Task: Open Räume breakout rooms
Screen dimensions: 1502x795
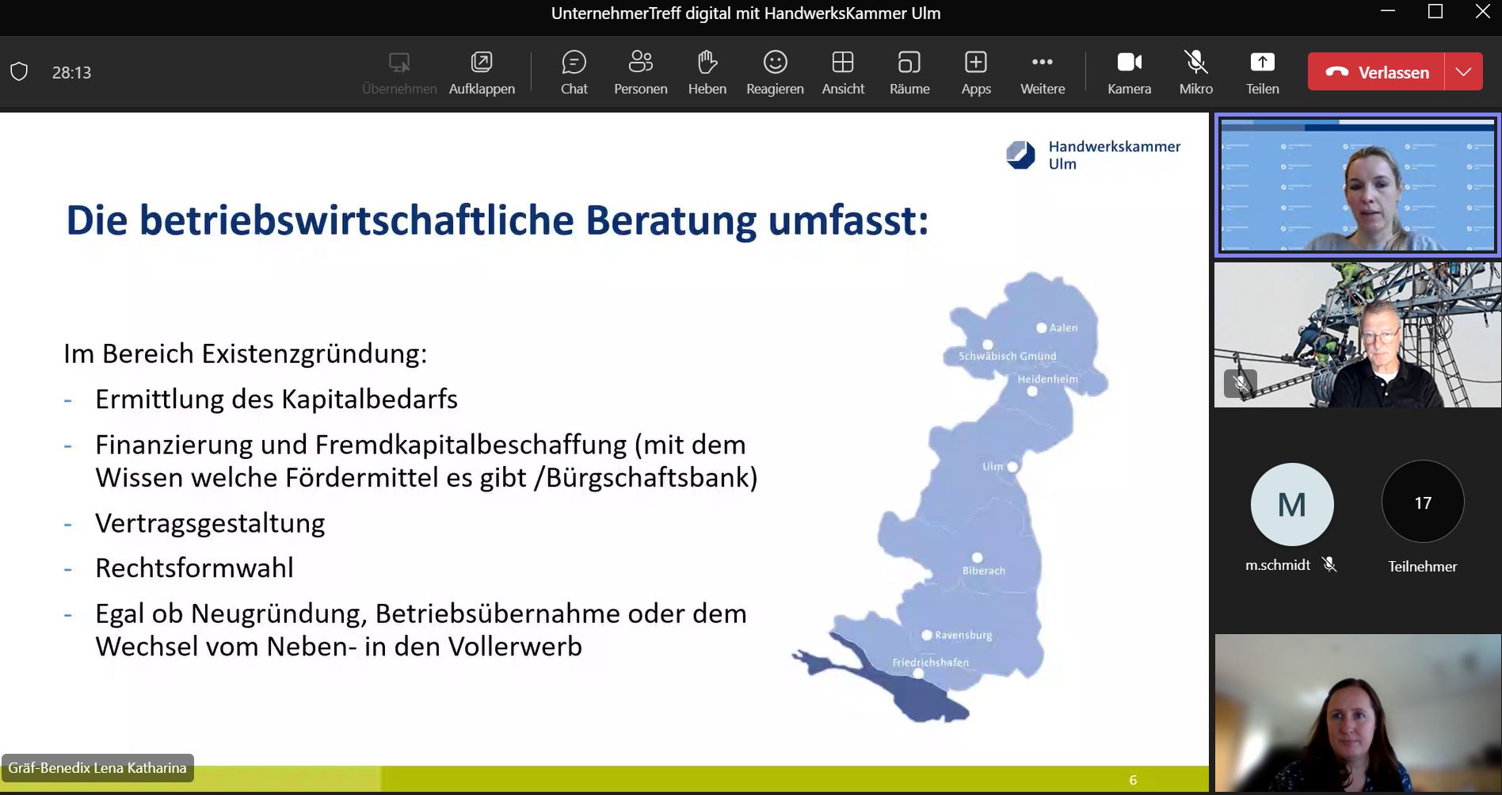Action: coord(909,72)
